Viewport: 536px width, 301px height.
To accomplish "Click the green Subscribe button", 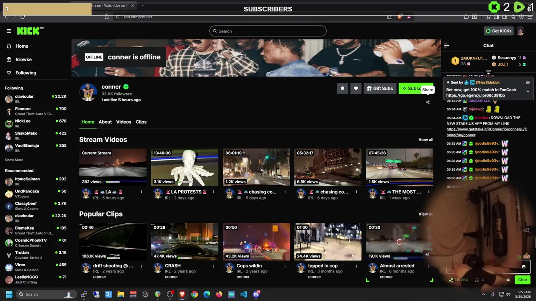I will 416,88.
